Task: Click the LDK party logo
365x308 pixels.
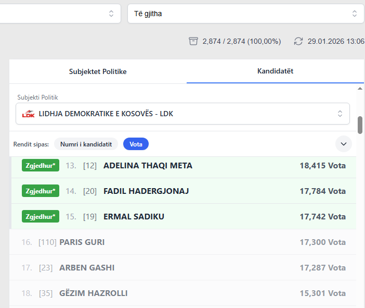Action: (28, 114)
